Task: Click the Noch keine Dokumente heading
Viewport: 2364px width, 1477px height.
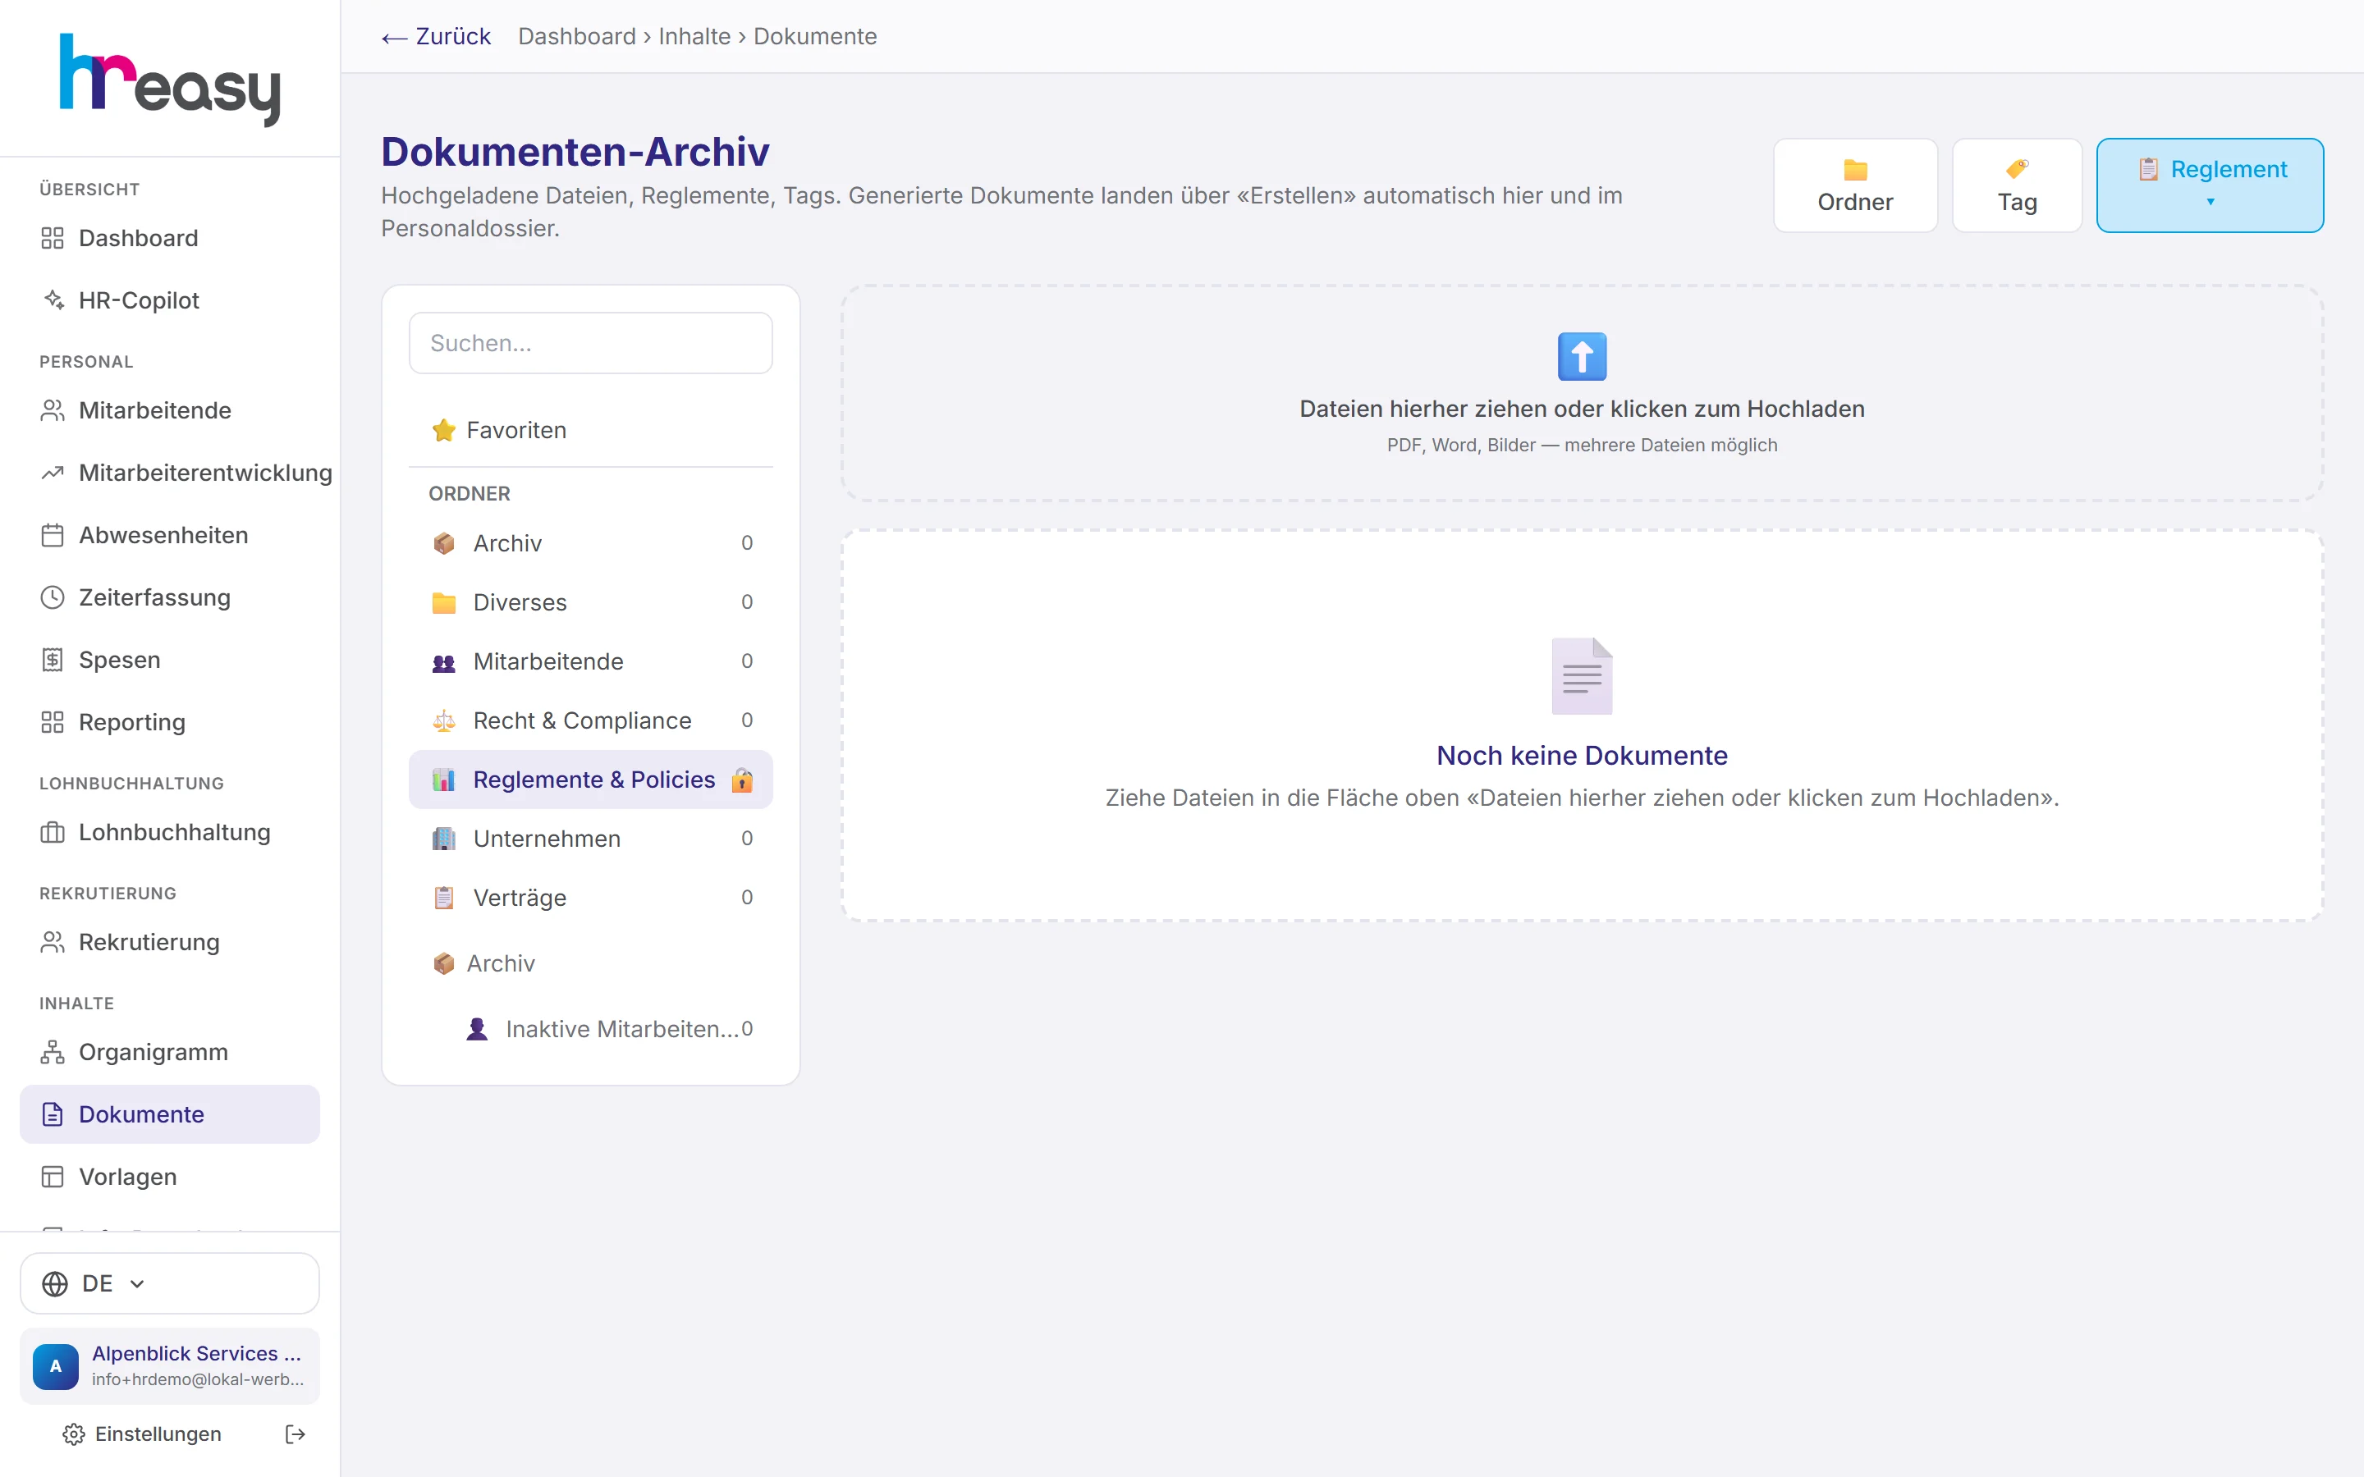Action: click(1582, 755)
